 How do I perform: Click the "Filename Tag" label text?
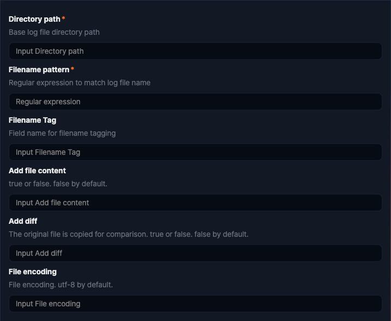pos(32,120)
